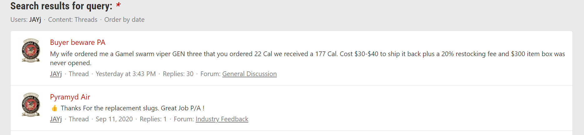Image resolution: width=584 pixels, height=135 pixels.
Task: Open the Pyramyd Air thread title
Action: point(70,97)
